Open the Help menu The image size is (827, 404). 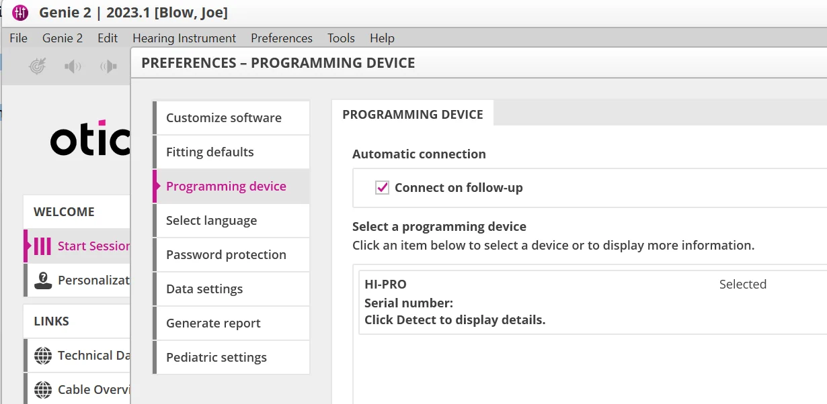(x=382, y=38)
